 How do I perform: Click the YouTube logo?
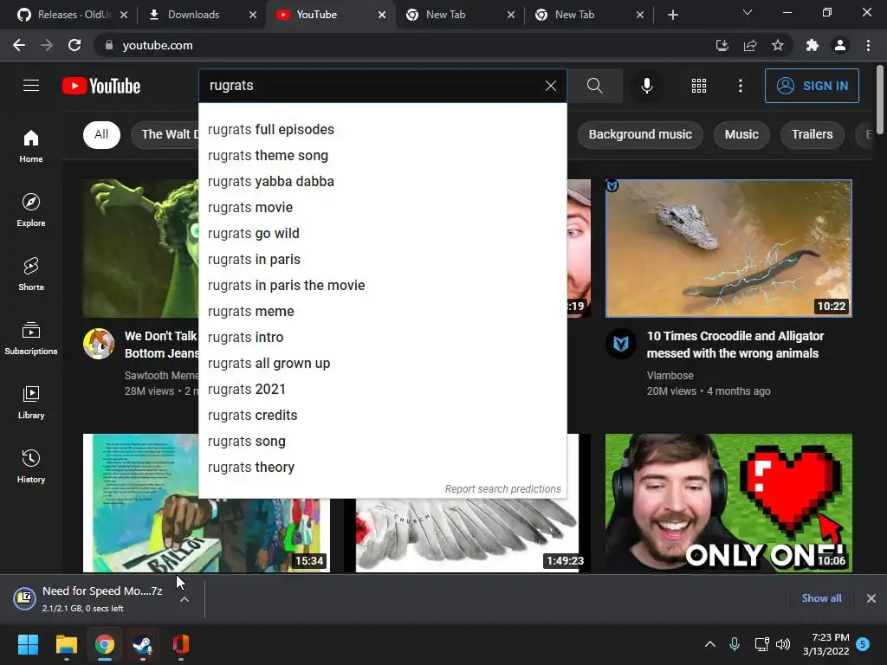coord(101,86)
